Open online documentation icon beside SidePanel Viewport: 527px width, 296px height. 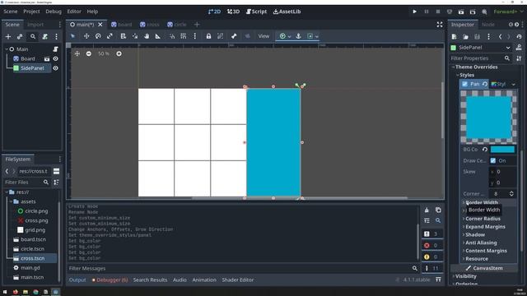tap(519, 48)
